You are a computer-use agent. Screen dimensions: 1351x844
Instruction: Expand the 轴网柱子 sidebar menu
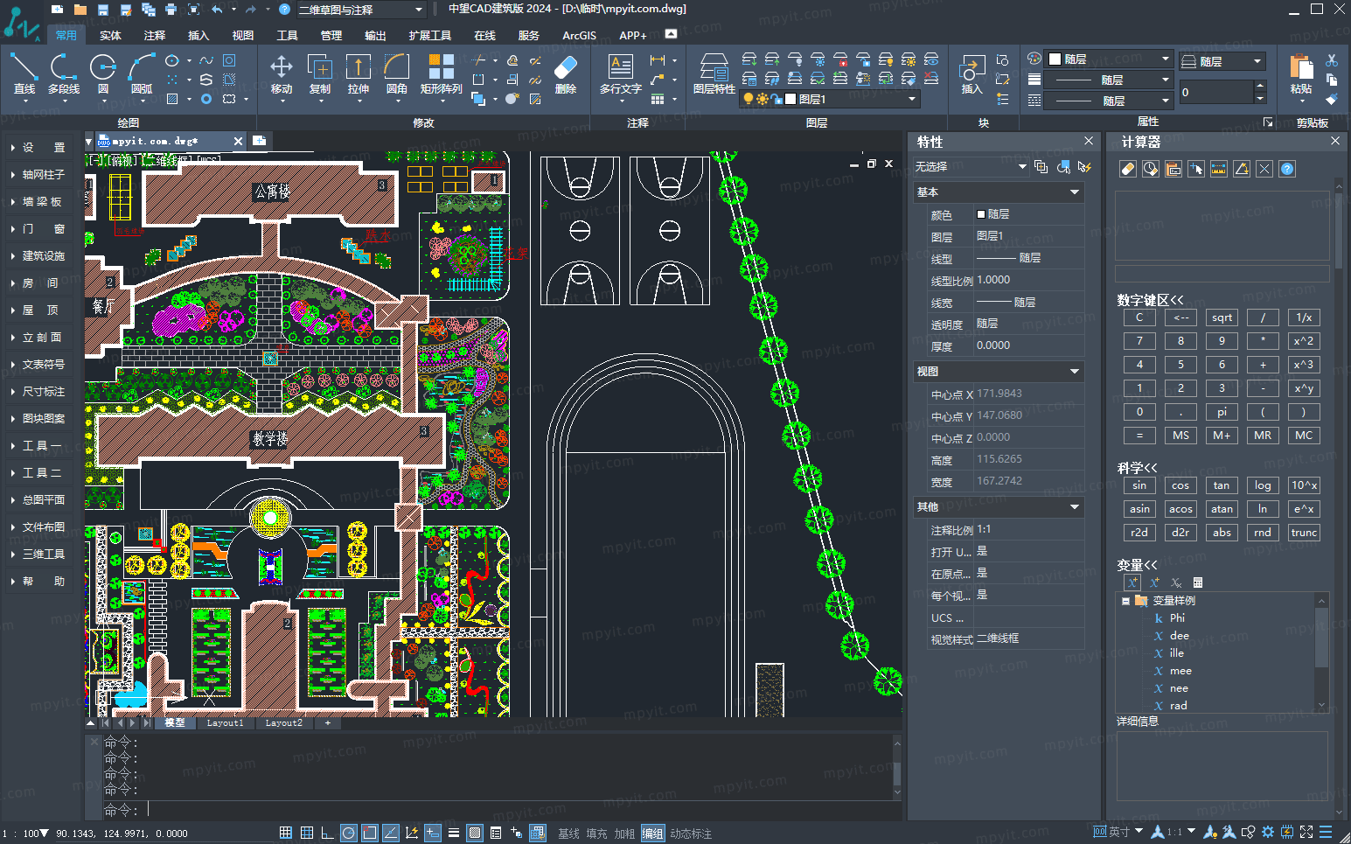(x=38, y=175)
